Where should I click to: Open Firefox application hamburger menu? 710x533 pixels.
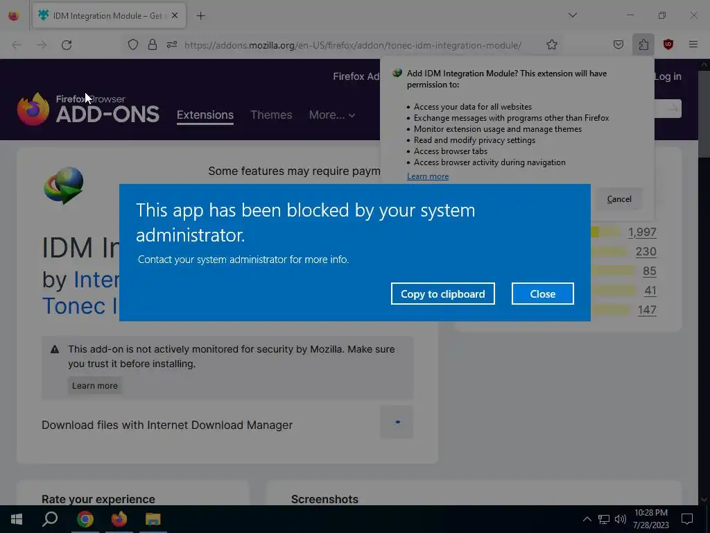693,45
